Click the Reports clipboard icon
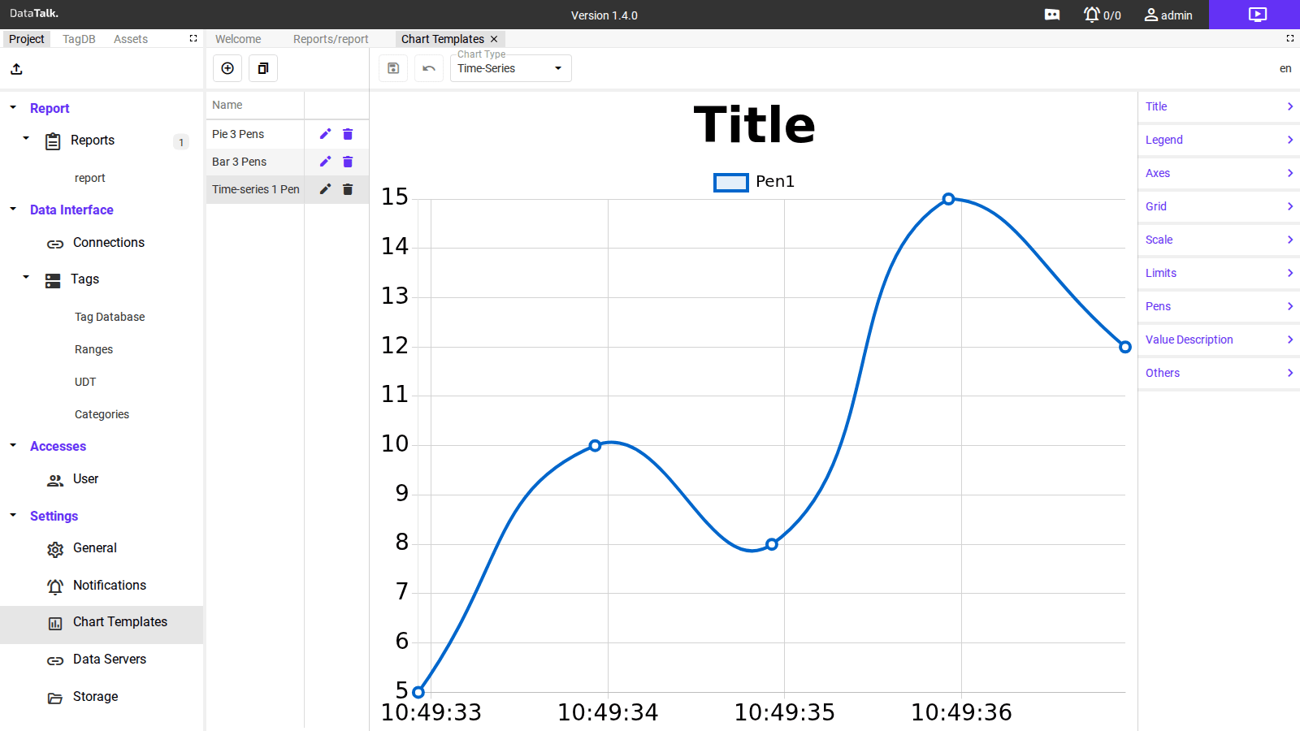 coord(53,141)
